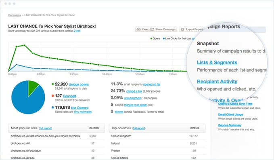Open the Recipient Activity report
The width and height of the screenshot is (274, 160).
coord(217,81)
